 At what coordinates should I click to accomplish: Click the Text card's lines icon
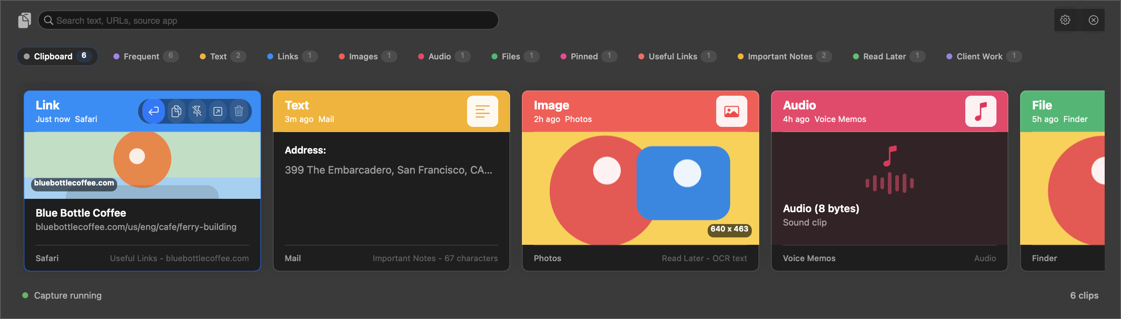coord(482,111)
